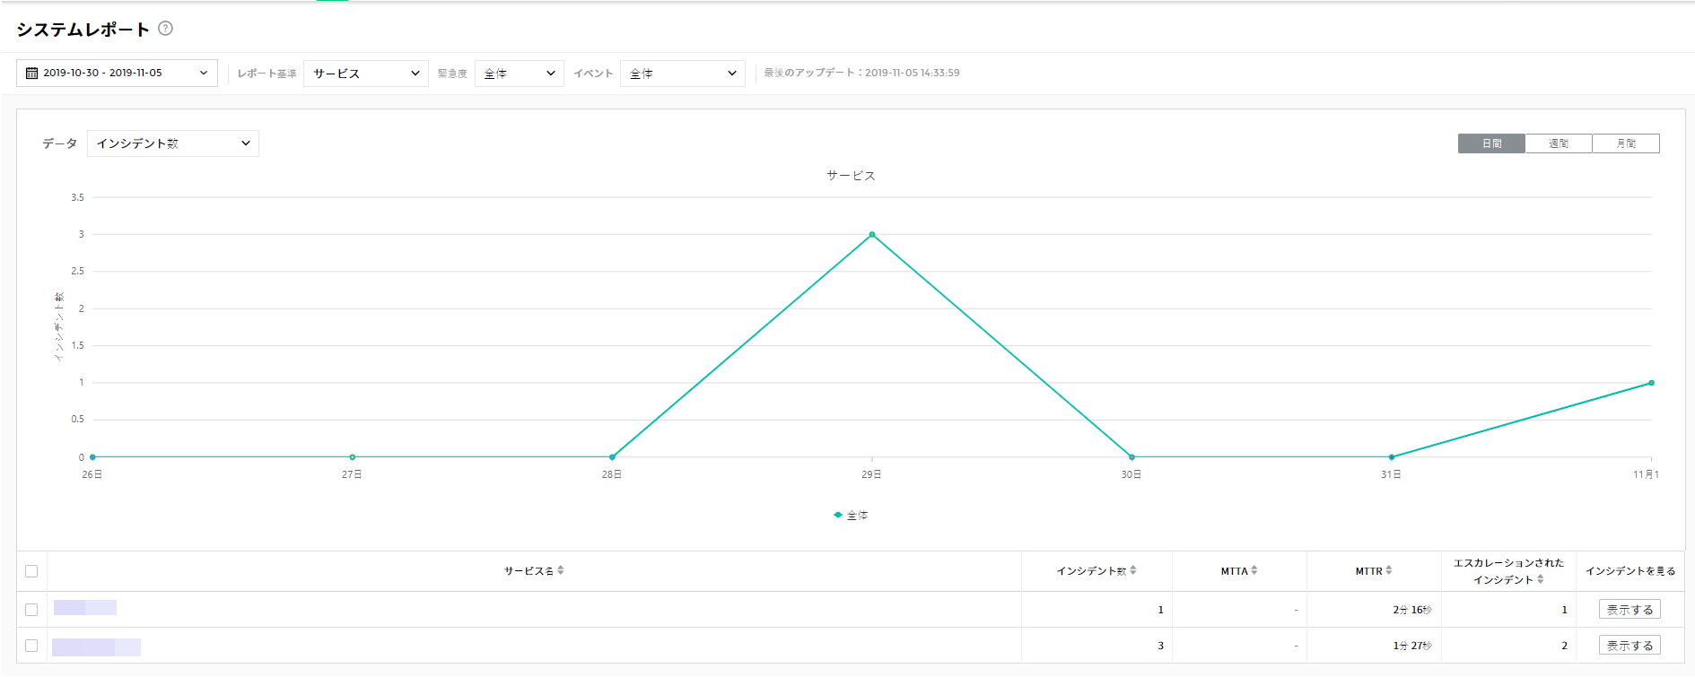Open the イベント filter dropdown
Image resolution: width=1695 pixels, height=677 pixels.
point(682,74)
